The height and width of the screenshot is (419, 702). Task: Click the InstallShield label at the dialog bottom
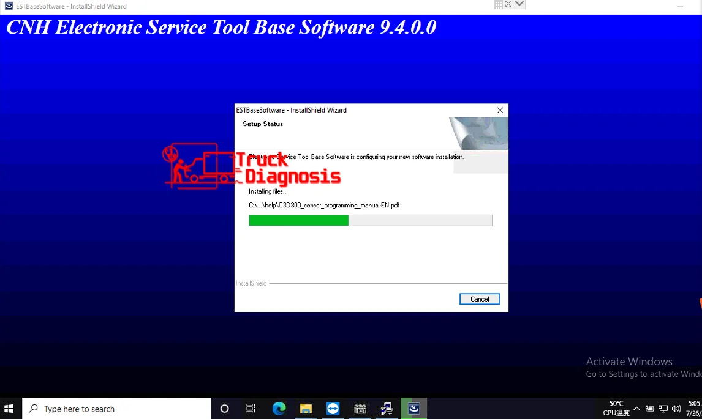(x=251, y=283)
